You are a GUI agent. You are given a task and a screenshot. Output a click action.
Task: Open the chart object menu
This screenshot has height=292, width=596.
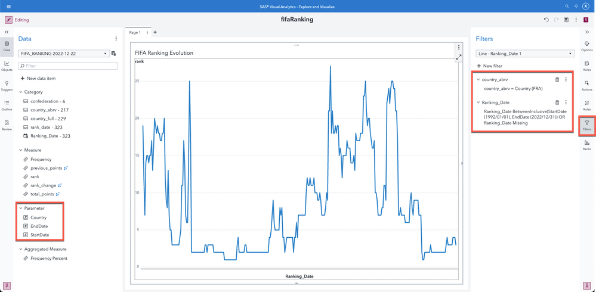tap(459, 48)
